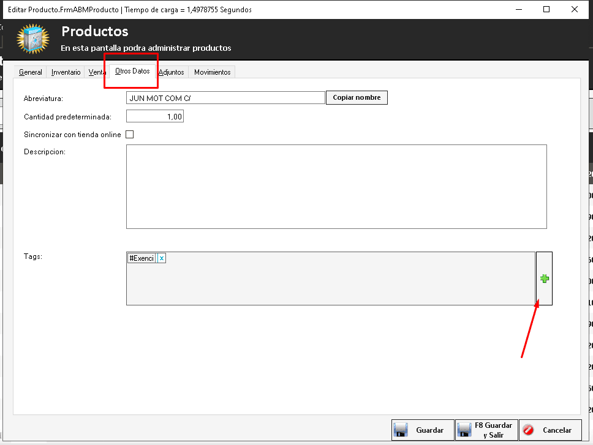This screenshot has width=593, height=445.
Task: Maximize the Editar Producto window
Action: coord(546,9)
